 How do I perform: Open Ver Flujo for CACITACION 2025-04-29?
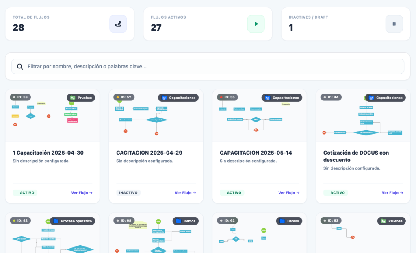[x=185, y=193]
